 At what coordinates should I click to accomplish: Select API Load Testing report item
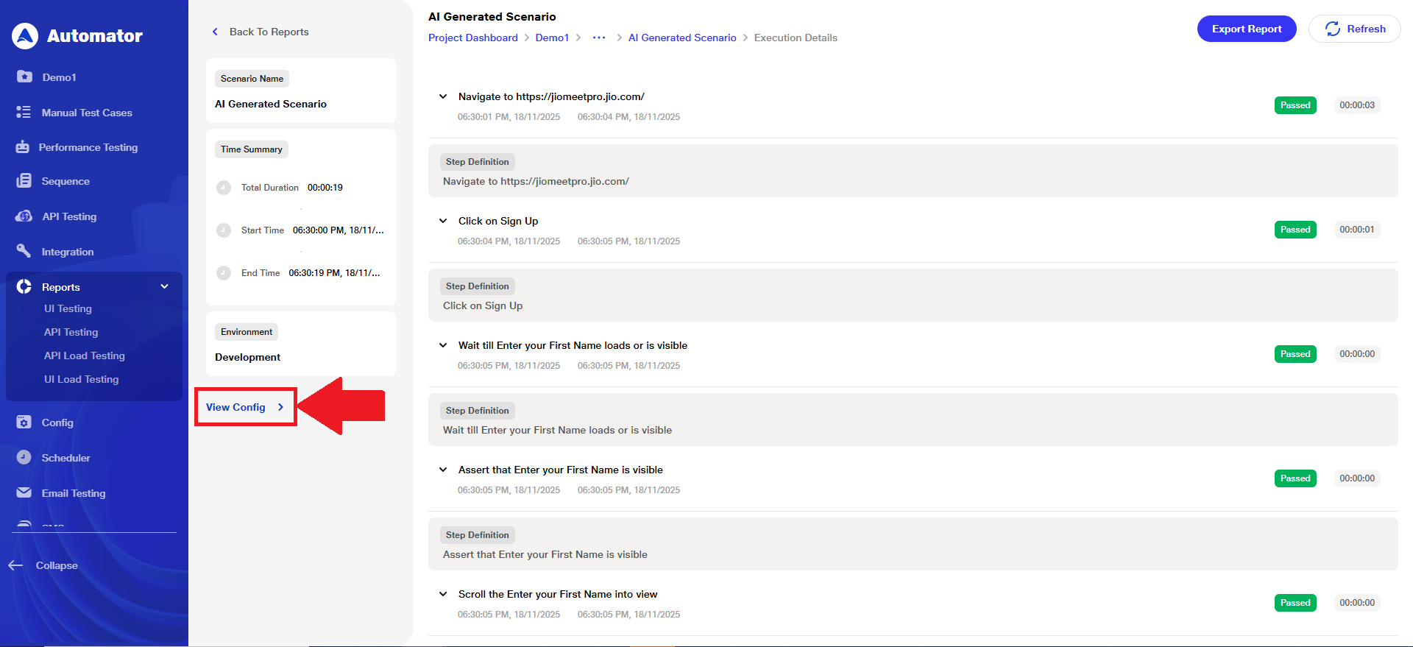click(85, 356)
